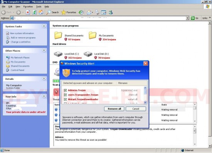This screenshot has height=153, width=212.
Task: Open the Mail button dropdown arrow
Action: (x=93, y=12)
